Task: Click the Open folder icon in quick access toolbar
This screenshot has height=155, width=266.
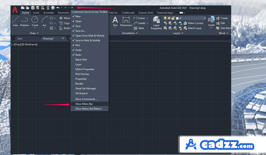Action: tap(28, 8)
